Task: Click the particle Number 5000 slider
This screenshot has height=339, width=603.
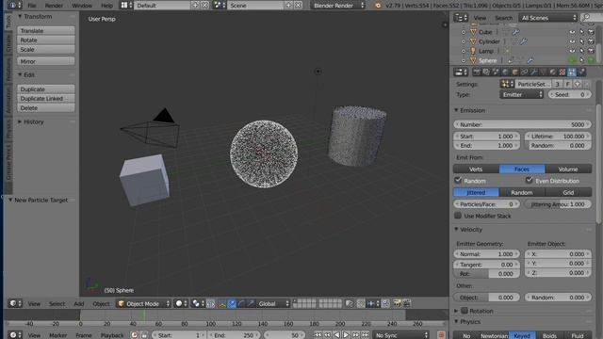Action: (x=522, y=124)
